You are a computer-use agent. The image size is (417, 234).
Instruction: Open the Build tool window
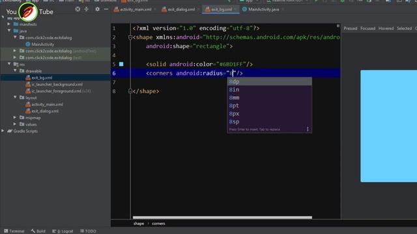pos(38,231)
